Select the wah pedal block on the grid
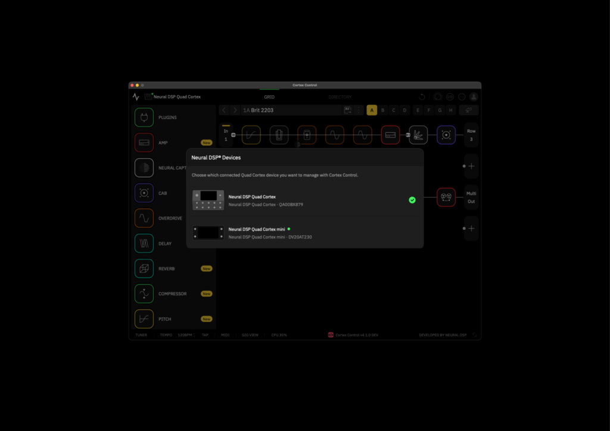 [279, 135]
